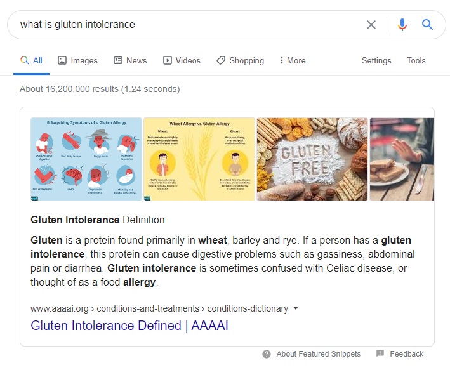Switch to the Images tab

click(77, 60)
